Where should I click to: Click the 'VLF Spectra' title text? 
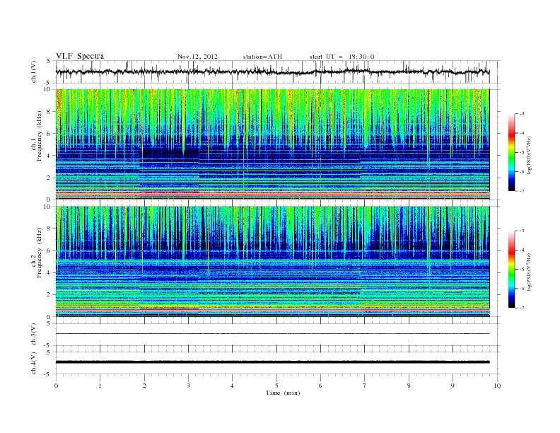pos(80,56)
